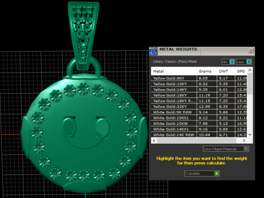Image resolution: width=264 pixels, height=198 pixels.
Task: Click the horizontal scrollbar thumb
Action: coord(197,141)
